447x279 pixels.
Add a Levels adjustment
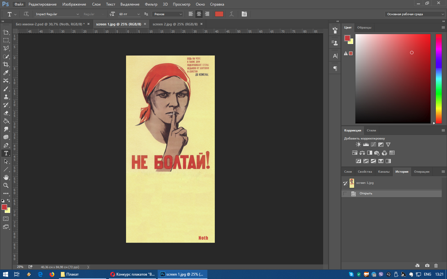(366, 144)
